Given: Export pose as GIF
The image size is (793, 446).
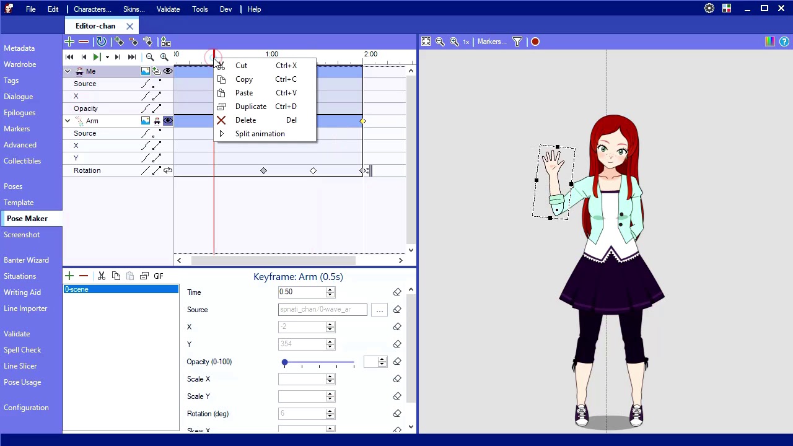Looking at the screenshot, I should [x=159, y=276].
